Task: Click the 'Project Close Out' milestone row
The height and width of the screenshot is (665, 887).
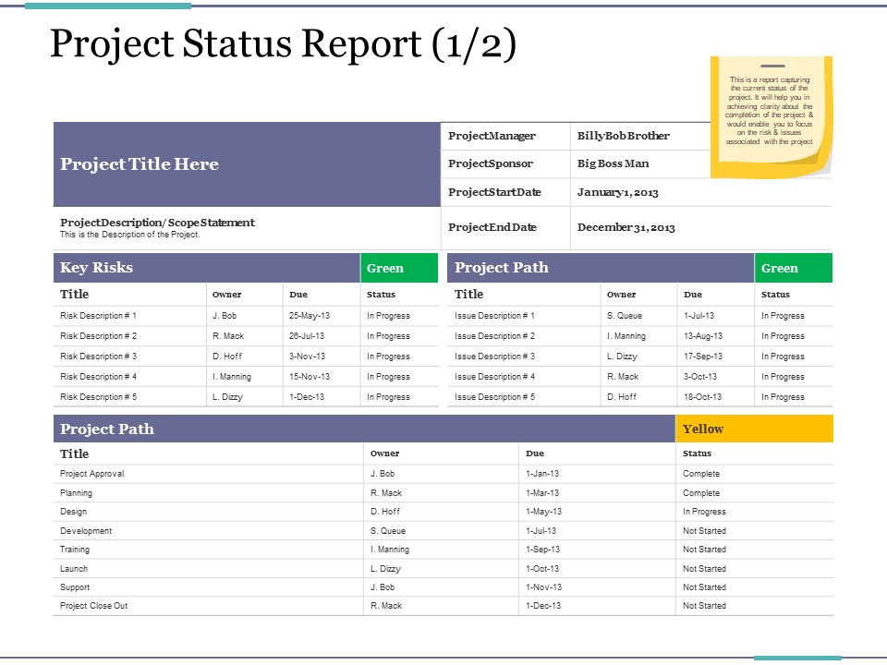Action: pyautogui.click(x=443, y=606)
